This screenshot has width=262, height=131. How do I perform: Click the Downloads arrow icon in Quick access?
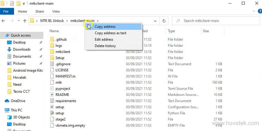point(9,49)
